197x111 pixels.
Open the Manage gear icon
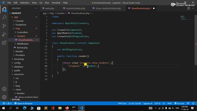tap(4, 97)
